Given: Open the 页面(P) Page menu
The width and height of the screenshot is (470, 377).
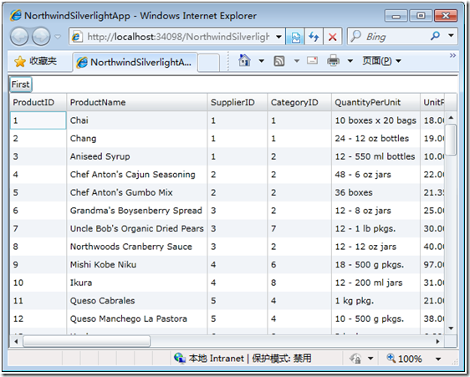Looking at the screenshot, I should tap(381, 61).
